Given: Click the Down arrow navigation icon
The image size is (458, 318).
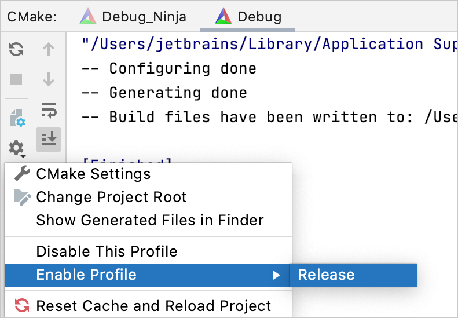Looking at the screenshot, I should coord(49,79).
